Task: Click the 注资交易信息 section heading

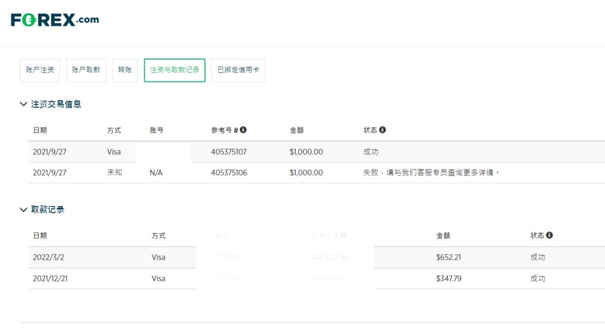Action: point(56,104)
